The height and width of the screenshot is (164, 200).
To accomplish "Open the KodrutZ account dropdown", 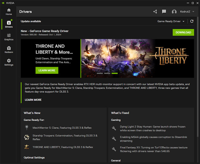I will point(186,12).
